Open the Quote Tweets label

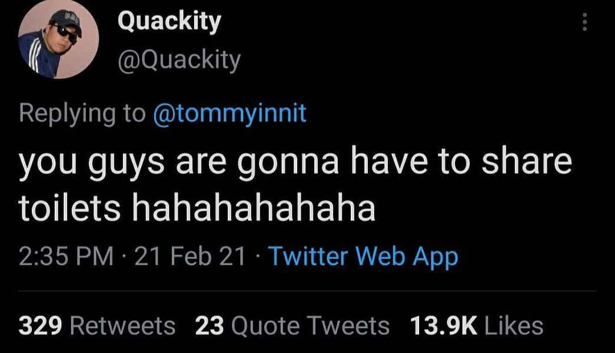310,325
